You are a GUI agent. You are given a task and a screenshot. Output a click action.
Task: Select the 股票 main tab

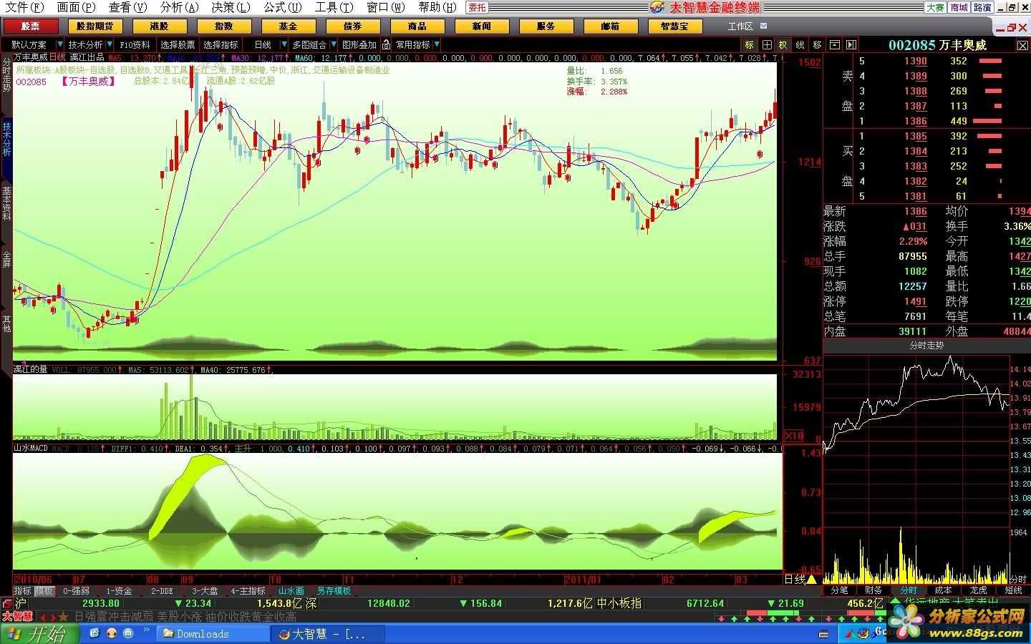click(31, 26)
